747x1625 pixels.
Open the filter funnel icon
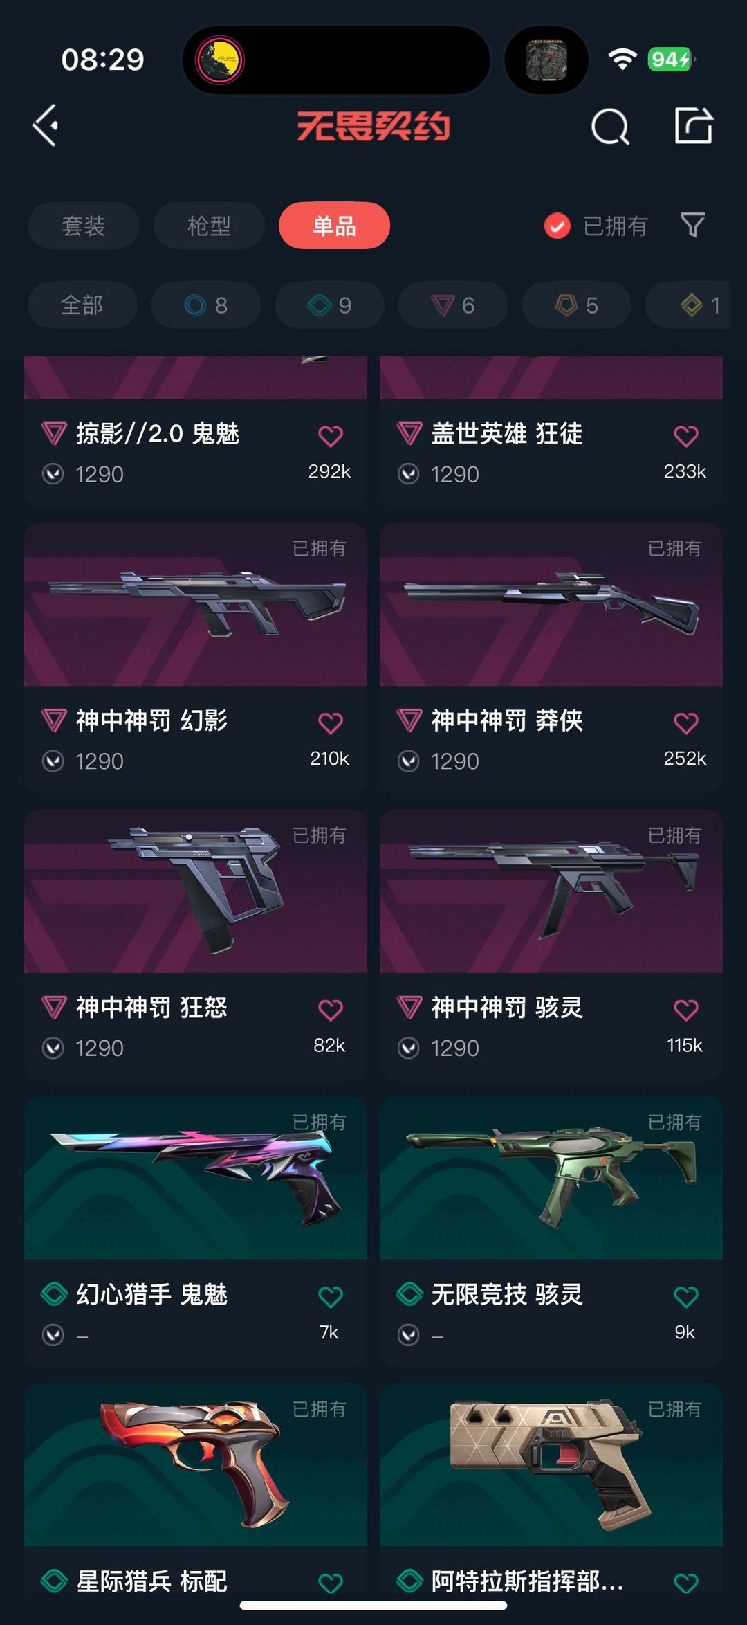pos(692,225)
